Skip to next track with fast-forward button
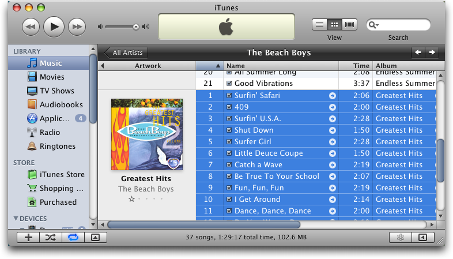The height and width of the screenshot is (259, 453). [x=77, y=27]
